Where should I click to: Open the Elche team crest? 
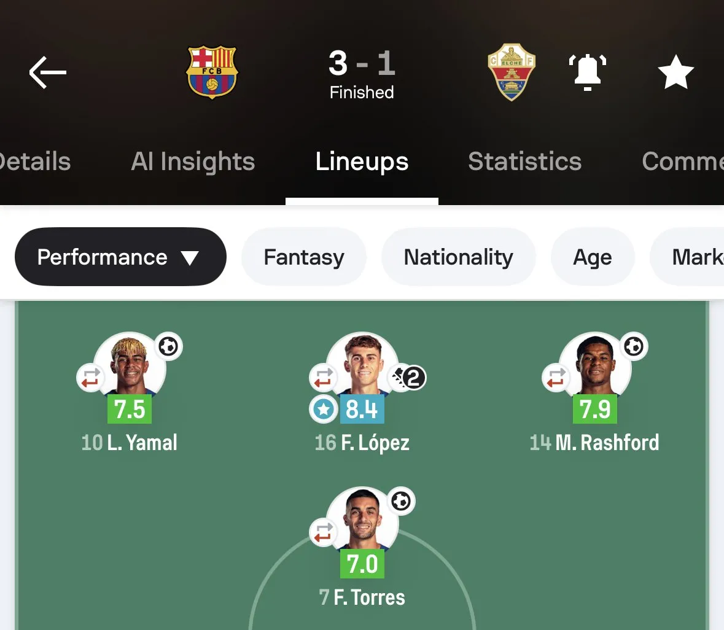pyautogui.click(x=512, y=72)
